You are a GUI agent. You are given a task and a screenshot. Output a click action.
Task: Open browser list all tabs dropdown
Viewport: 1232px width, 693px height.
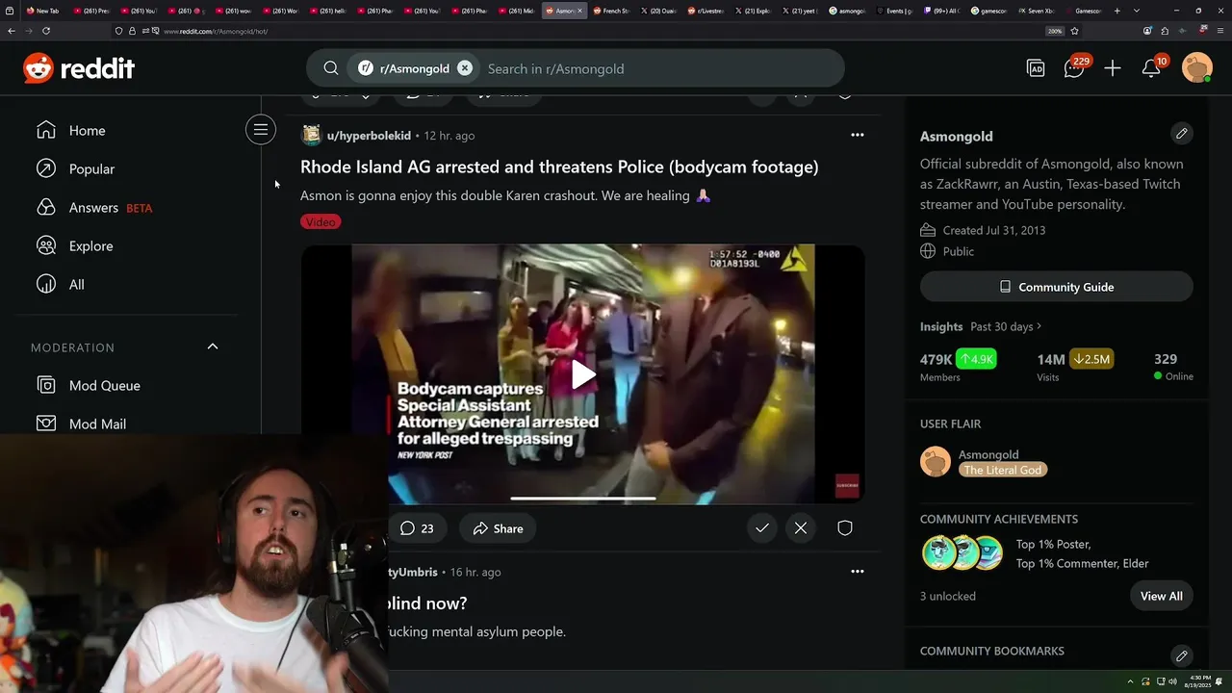point(1137,11)
